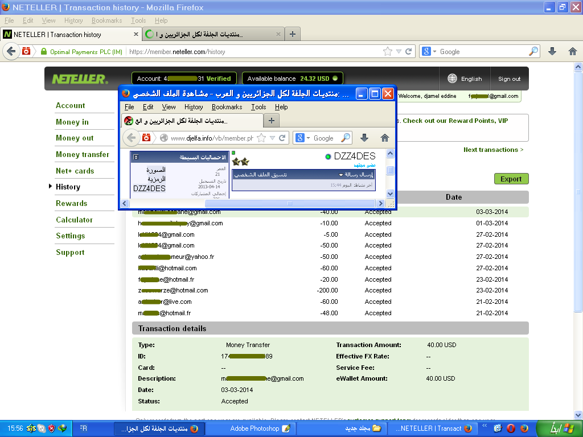Click search magnifier in popup Firefox window

(346, 138)
